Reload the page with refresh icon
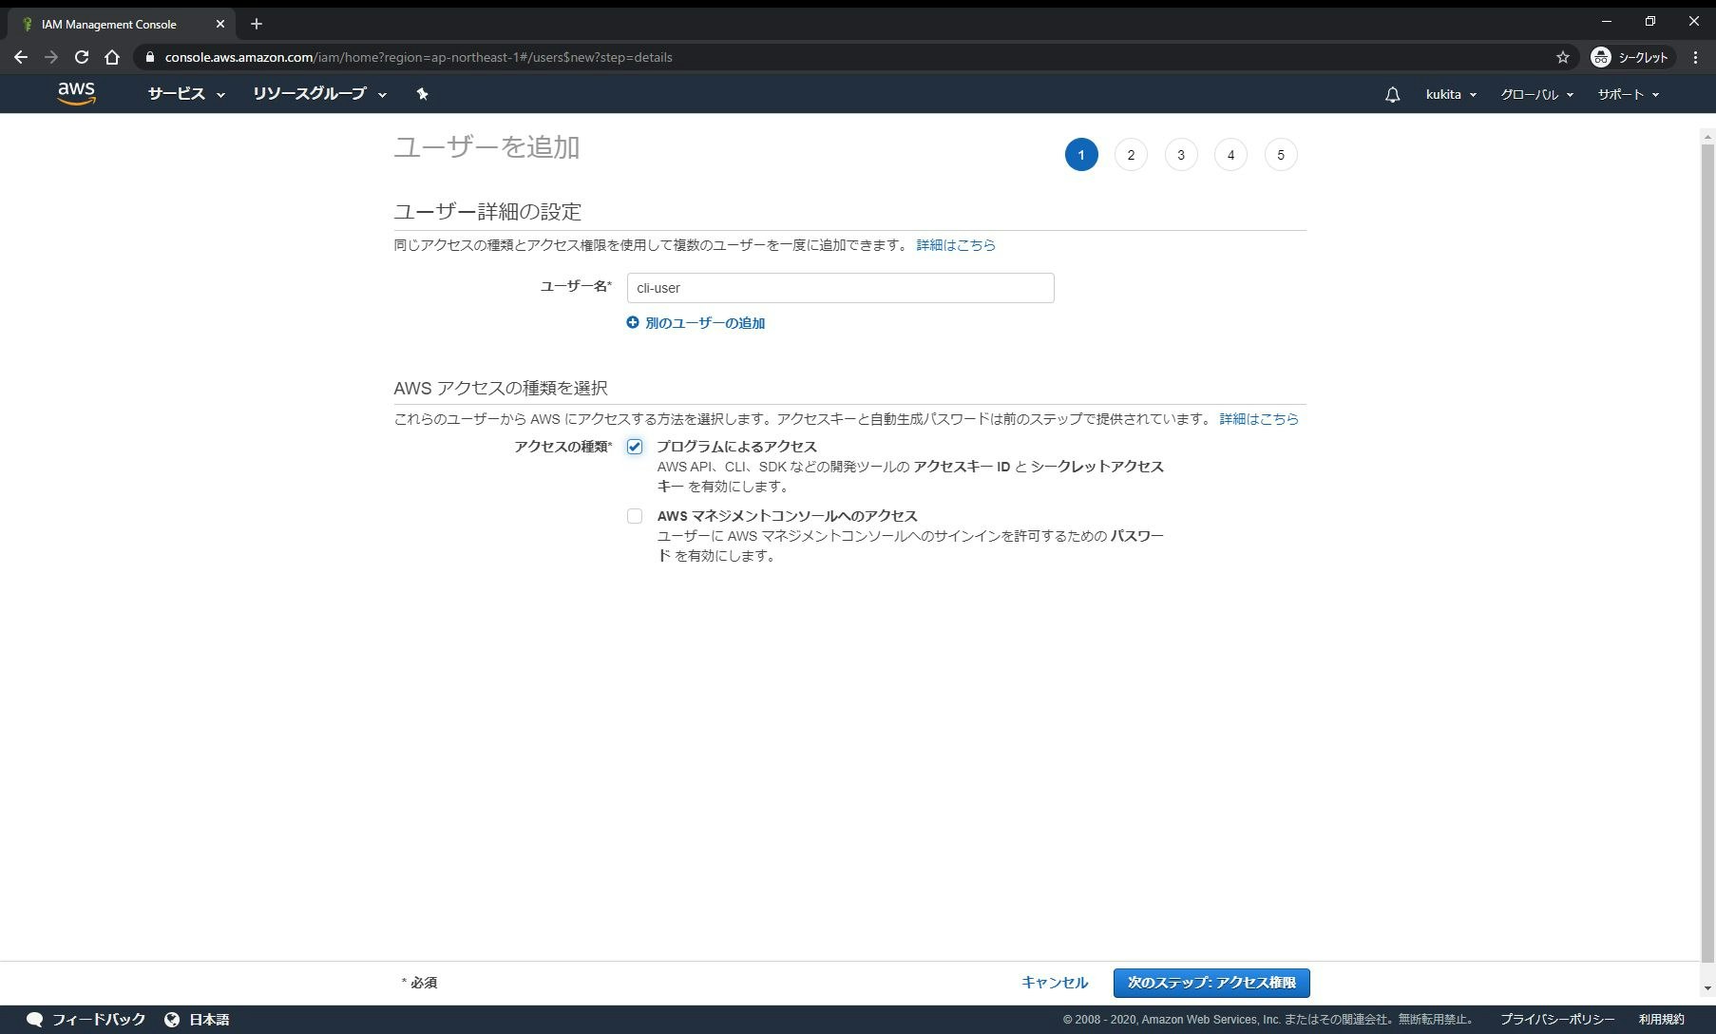The width and height of the screenshot is (1716, 1034). (x=82, y=57)
